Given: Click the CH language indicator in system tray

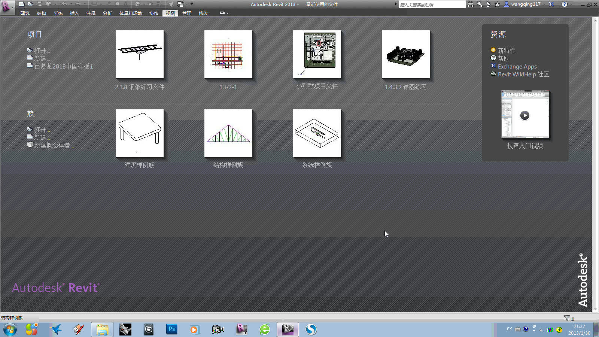Looking at the screenshot, I should (509, 329).
